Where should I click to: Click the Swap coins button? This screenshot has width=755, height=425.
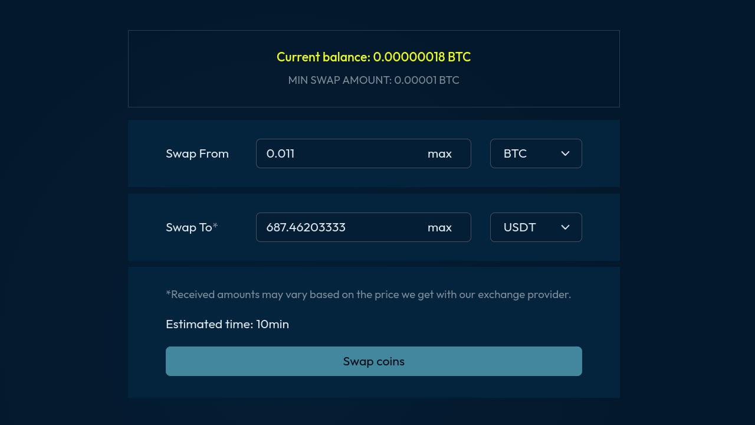[374, 361]
